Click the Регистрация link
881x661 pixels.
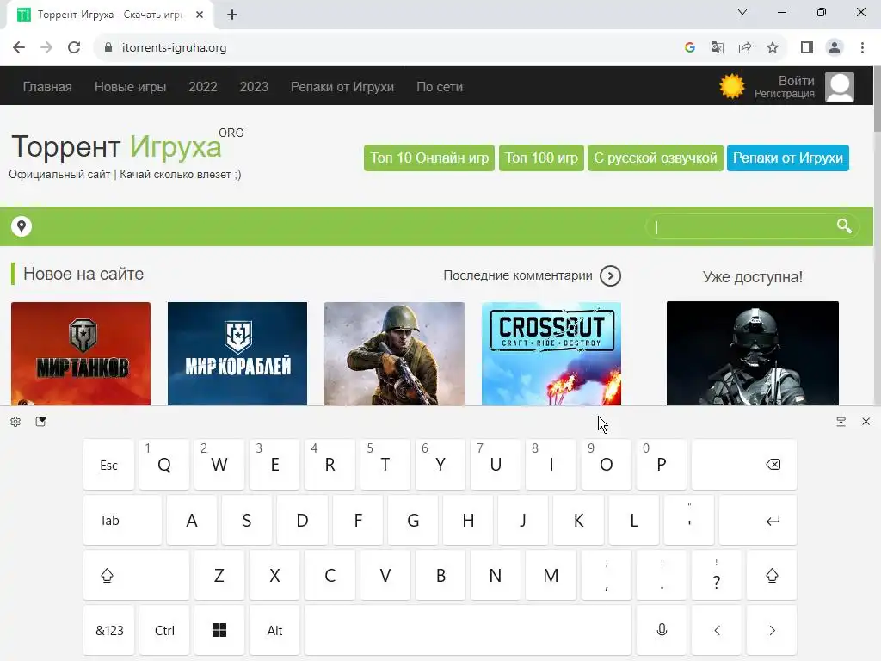pyautogui.click(x=785, y=94)
